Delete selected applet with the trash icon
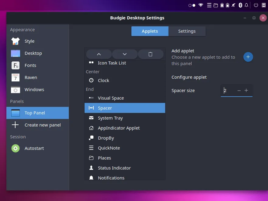Image resolution: width=268 pixels, height=201 pixels. (150, 54)
